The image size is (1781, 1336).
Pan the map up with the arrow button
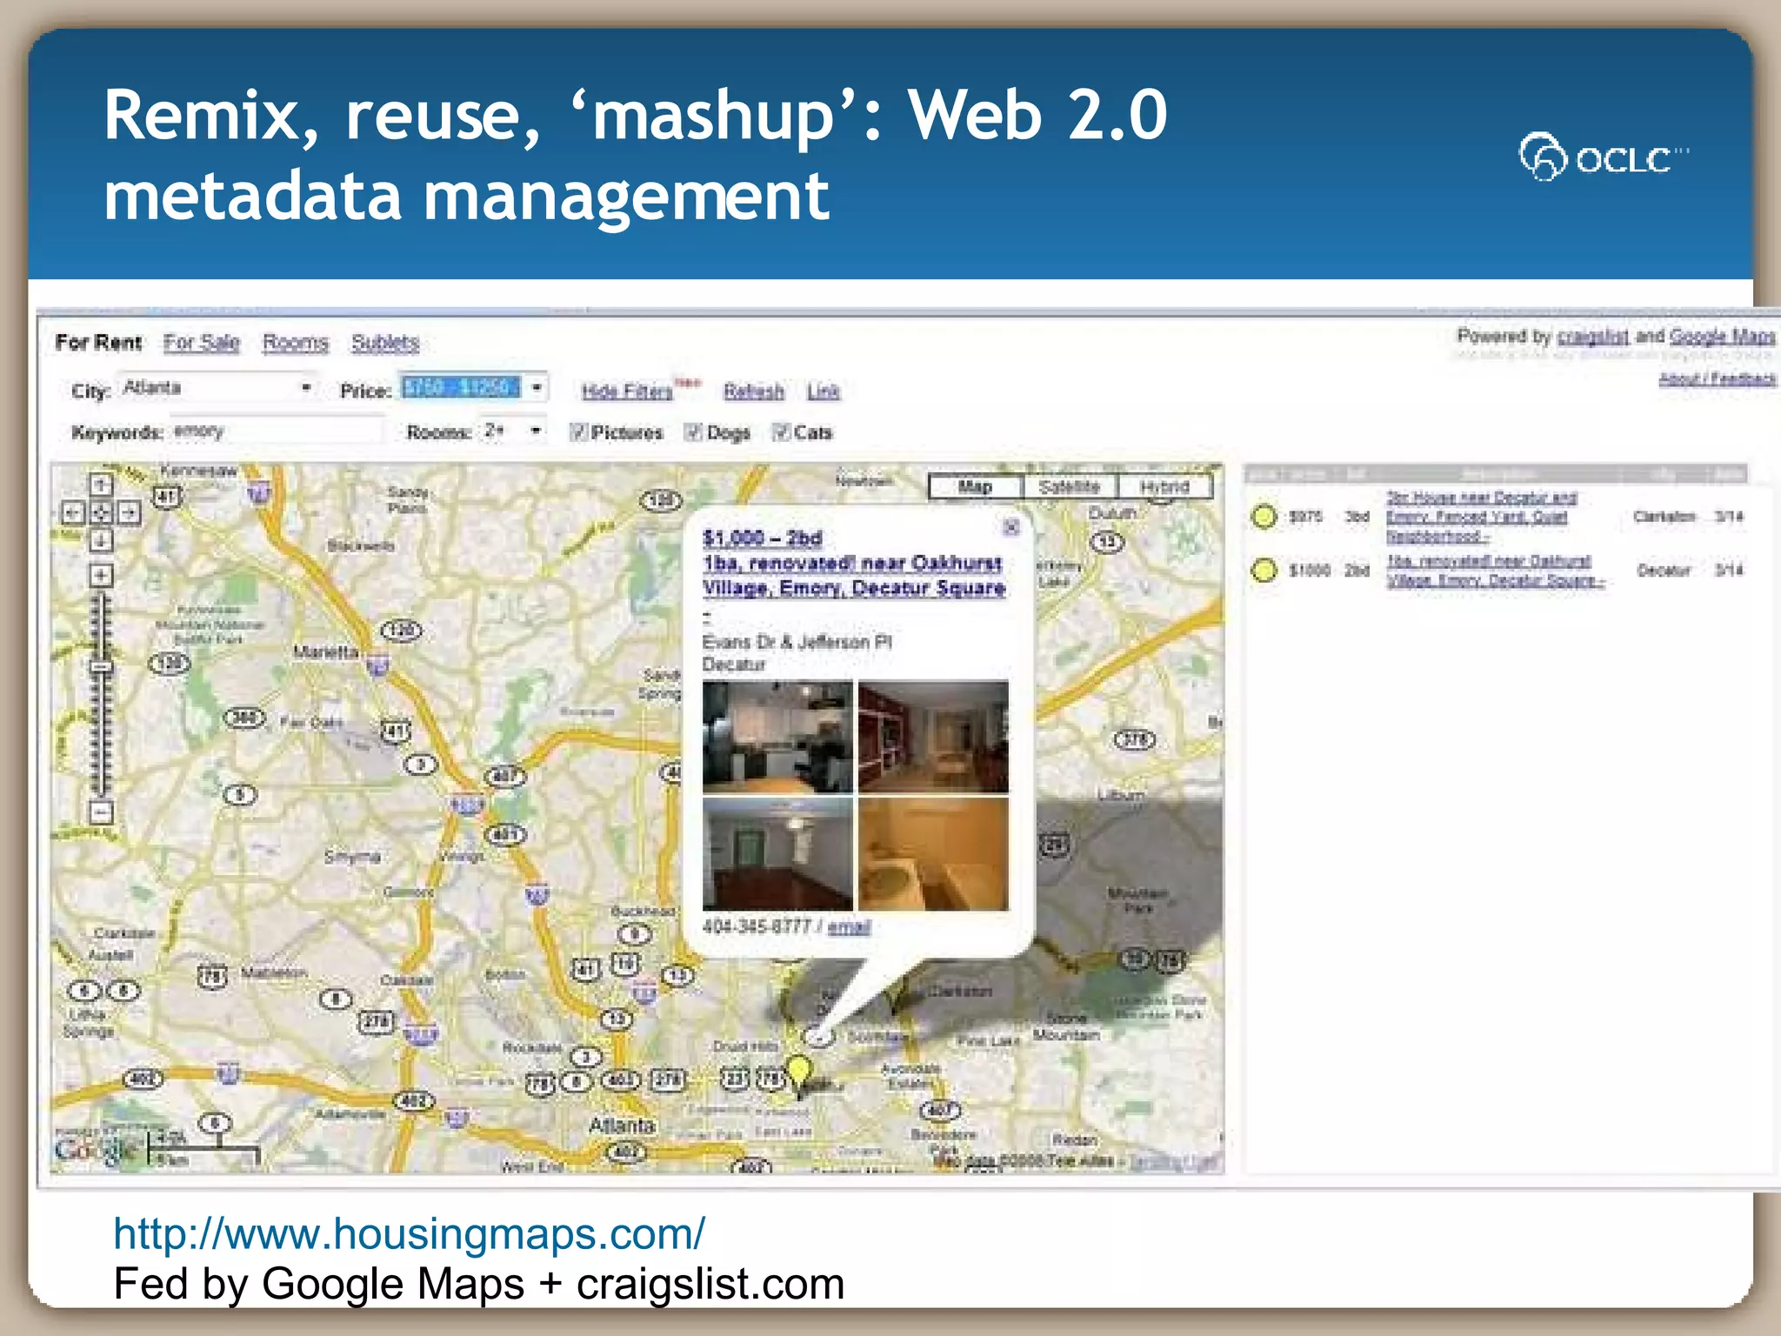pos(102,485)
